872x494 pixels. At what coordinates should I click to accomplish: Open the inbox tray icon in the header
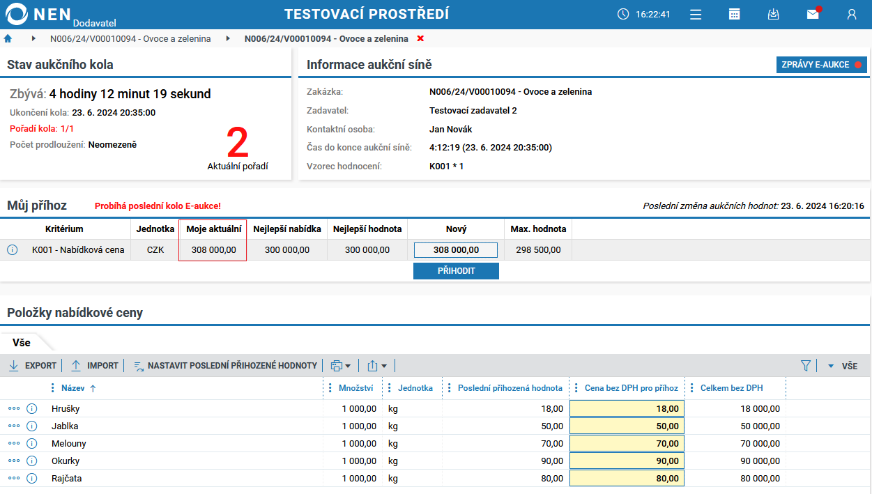click(x=773, y=14)
